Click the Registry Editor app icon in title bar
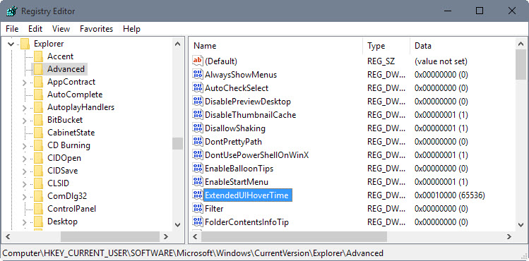 [11, 11]
